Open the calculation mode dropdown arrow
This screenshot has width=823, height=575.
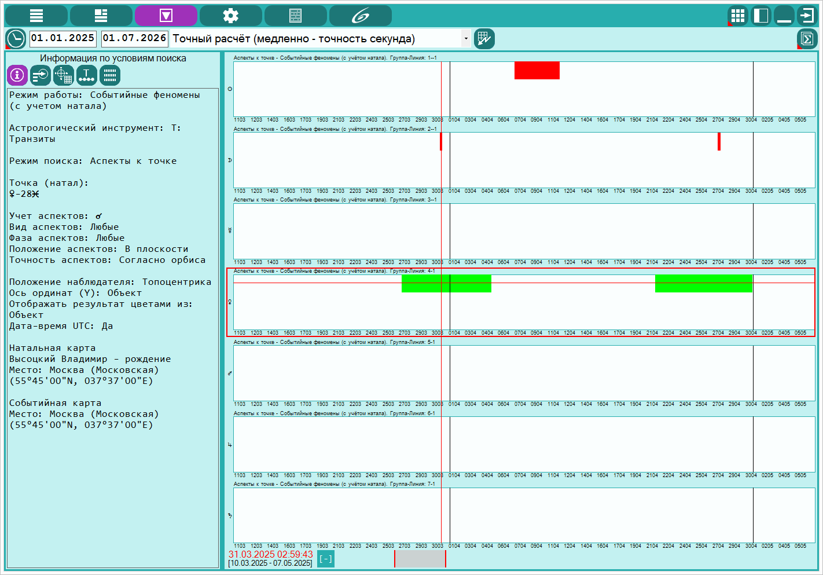466,39
